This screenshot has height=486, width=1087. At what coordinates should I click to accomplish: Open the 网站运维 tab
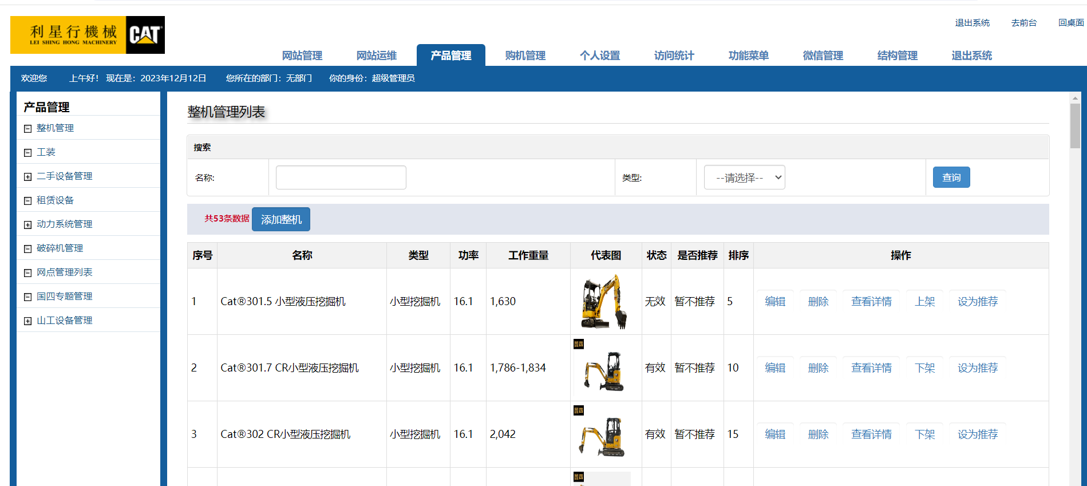(x=377, y=56)
